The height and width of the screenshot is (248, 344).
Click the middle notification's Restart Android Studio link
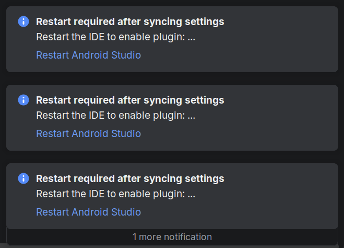(x=88, y=133)
